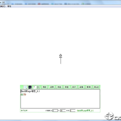Open the 控制(C) menu

pyautogui.click(x=2, y=6)
